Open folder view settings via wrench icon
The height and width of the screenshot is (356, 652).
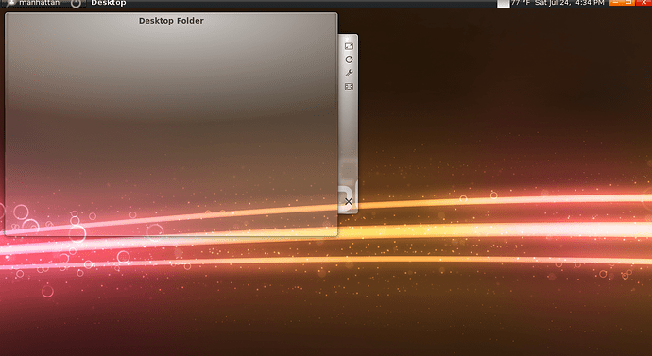click(349, 73)
